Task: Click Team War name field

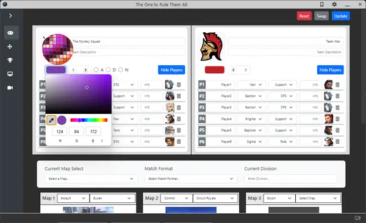Action: pos(285,41)
